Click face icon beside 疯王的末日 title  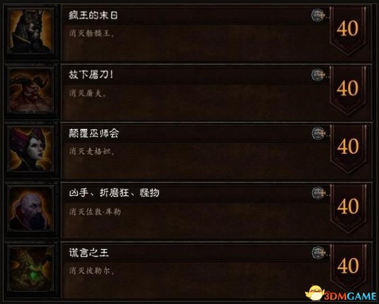[x=317, y=15]
